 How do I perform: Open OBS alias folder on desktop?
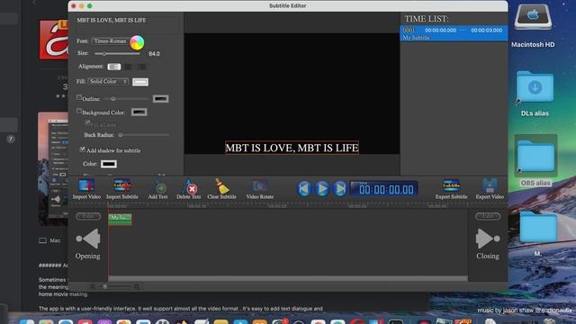535,161
